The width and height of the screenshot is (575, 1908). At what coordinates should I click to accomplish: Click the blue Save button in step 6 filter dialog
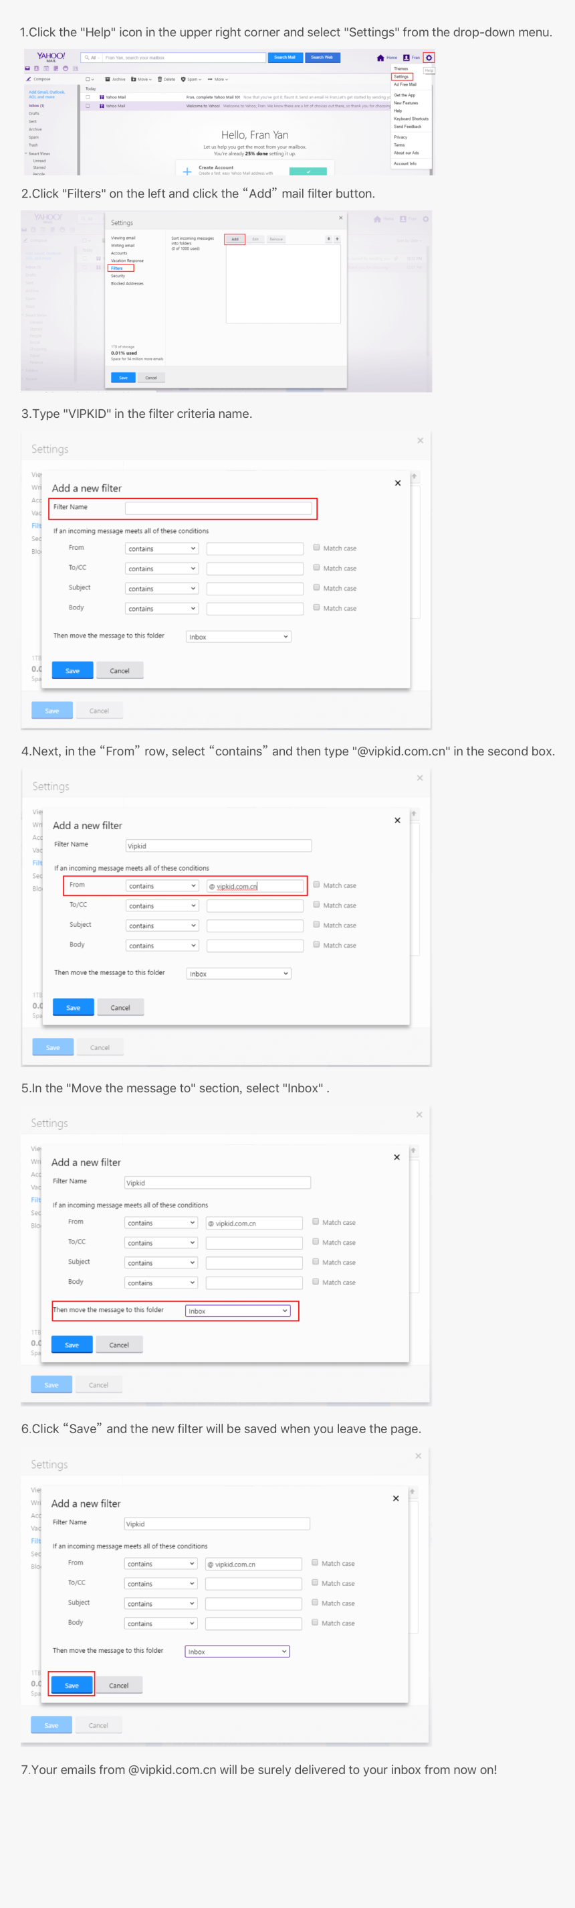click(x=72, y=1685)
